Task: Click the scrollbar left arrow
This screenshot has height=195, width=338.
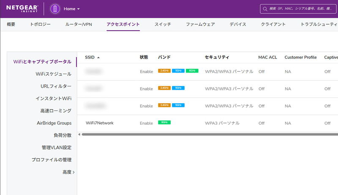Action: pos(79,134)
